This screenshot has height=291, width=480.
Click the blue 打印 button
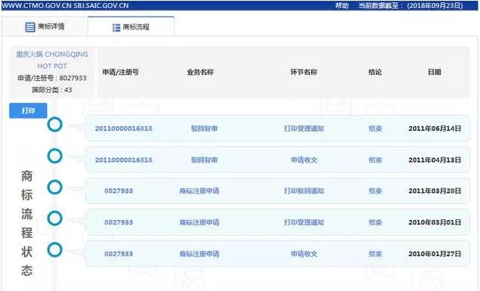[x=28, y=110]
